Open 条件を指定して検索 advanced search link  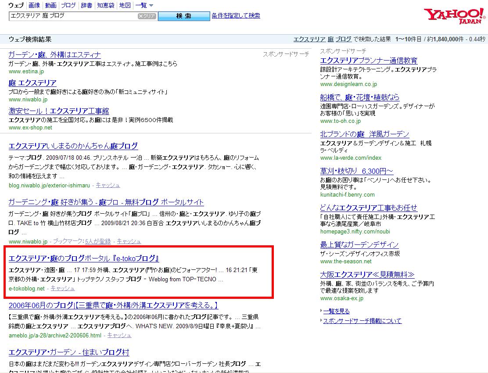236,15
